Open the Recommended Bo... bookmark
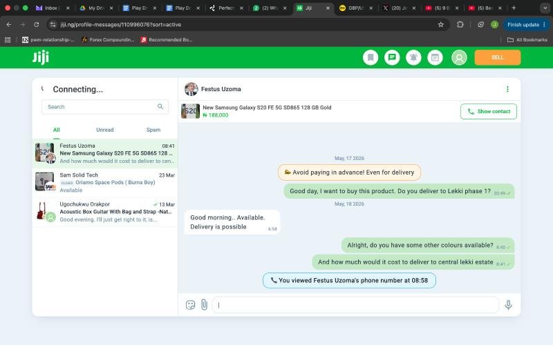 pos(167,40)
